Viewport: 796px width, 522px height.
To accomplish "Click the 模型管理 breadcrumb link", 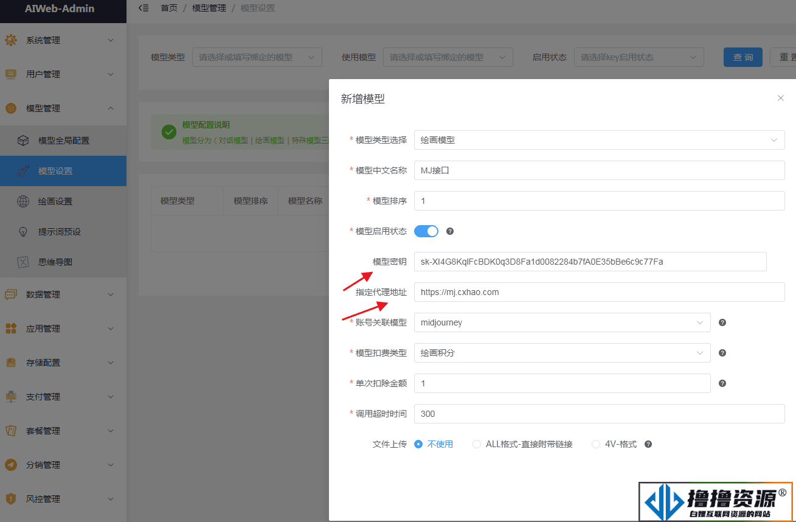I will click(x=209, y=8).
